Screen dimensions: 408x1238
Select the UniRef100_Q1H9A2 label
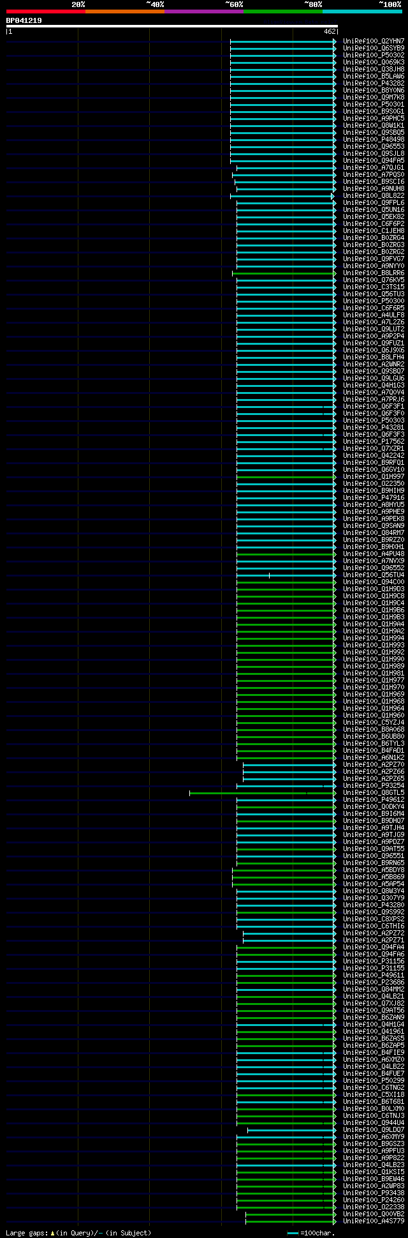[374, 631]
